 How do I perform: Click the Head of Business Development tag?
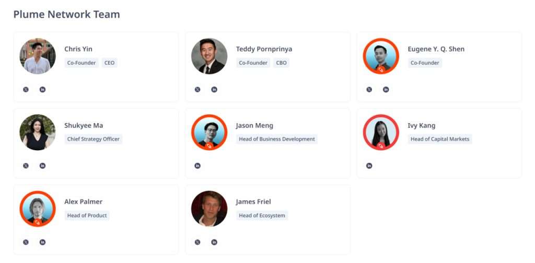click(x=277, y=139)
